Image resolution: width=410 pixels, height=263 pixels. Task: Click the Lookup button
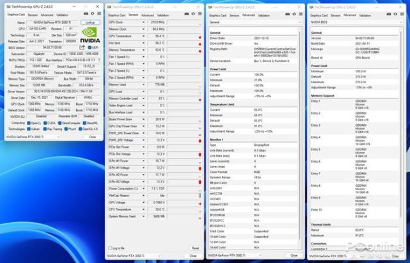pos(90,22)
